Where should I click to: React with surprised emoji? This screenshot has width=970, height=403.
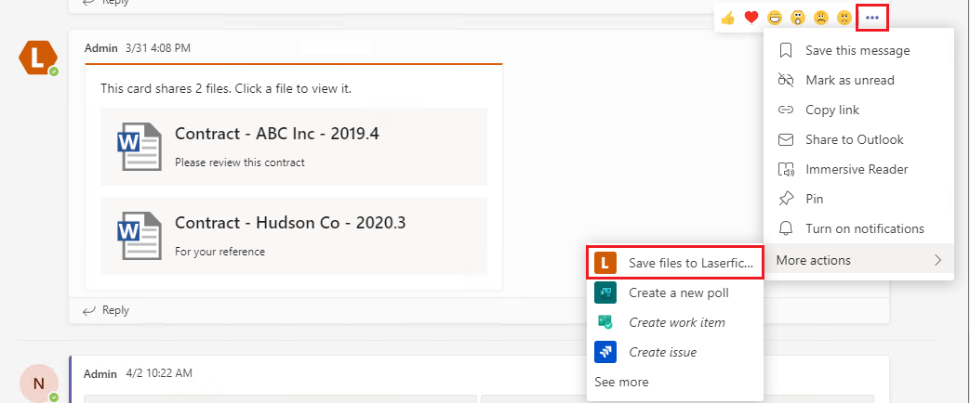pos(797,18)
